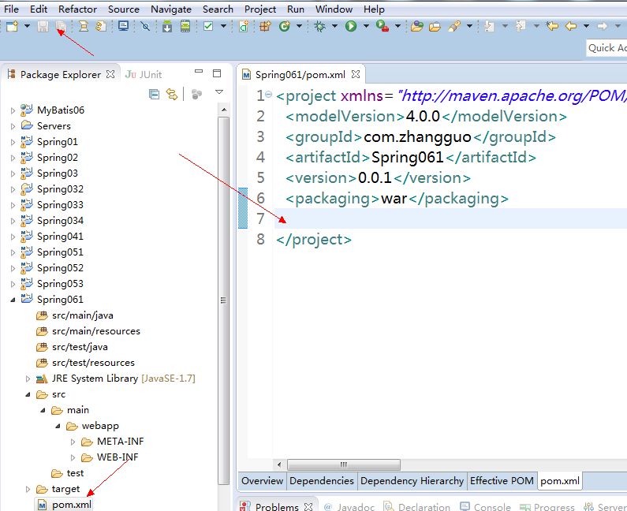Open the Debug dropdown arrow

tap(334, 26)
